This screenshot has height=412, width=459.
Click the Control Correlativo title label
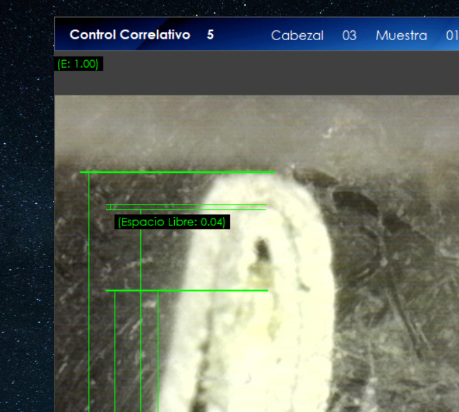129,35
